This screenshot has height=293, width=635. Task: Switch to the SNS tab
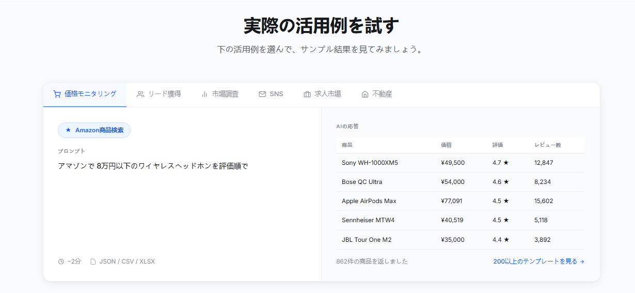point(271,94)
